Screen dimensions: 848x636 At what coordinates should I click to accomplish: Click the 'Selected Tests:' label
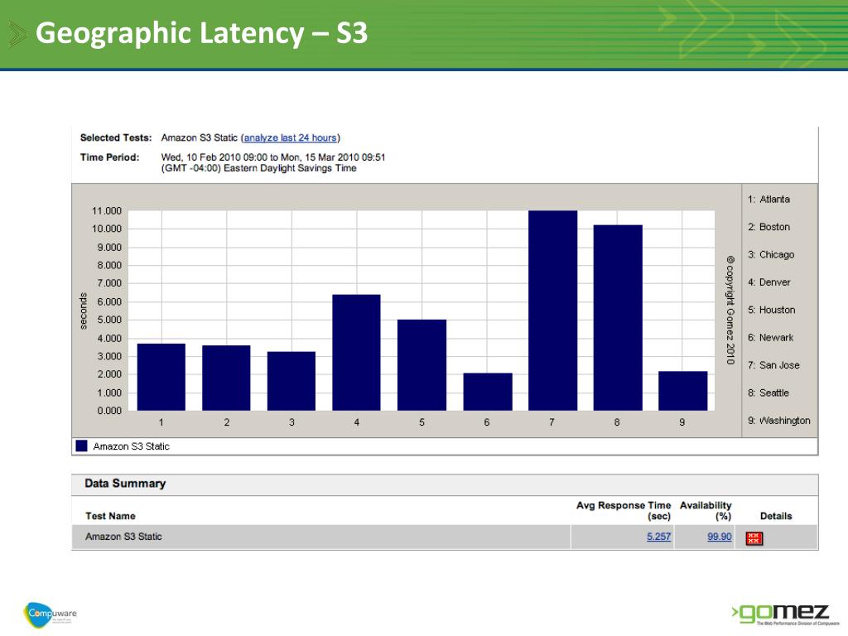(116, 138)
